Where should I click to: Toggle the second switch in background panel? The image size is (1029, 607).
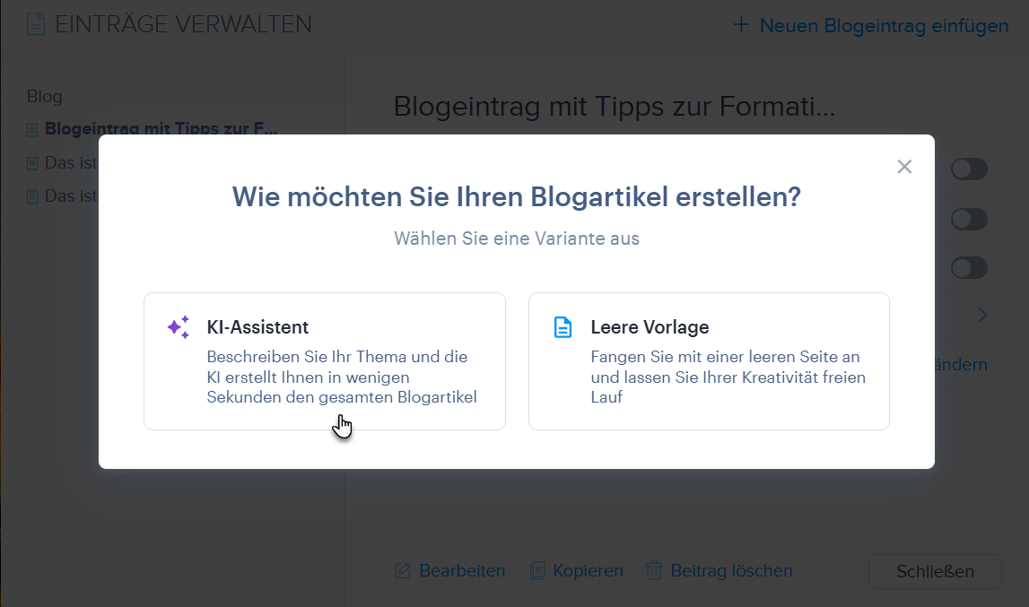tap(969, 219)
